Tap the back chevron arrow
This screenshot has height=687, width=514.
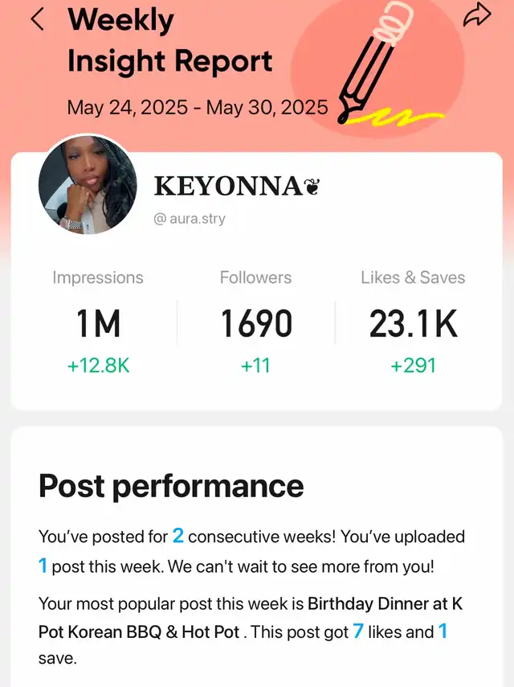coord(37,19)
